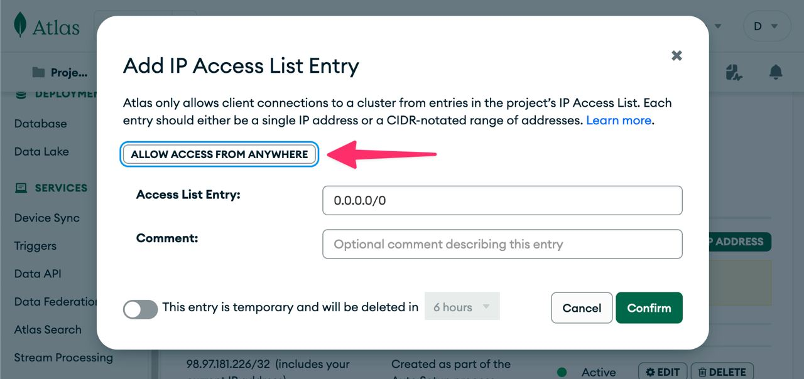Cancel the Add IP Access List dialog
This screenshot has height=379, width=804.
582,307
